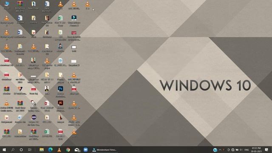Open the Action Center notification icon

(x=266, y=150)
